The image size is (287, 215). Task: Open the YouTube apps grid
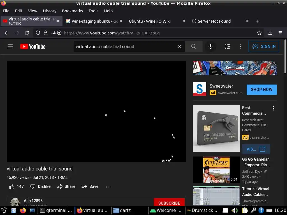pos(227,46)
